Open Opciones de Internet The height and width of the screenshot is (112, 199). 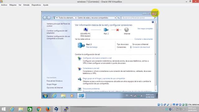point(55,88)
